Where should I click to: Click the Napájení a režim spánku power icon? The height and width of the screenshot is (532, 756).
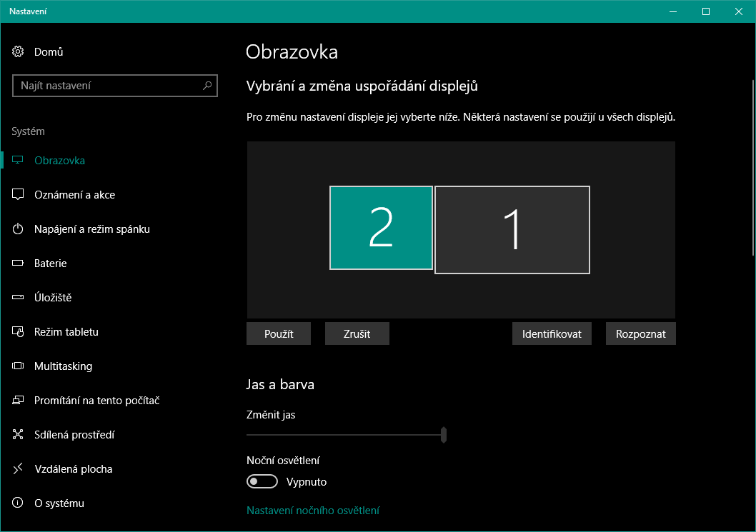click(19, 229)
